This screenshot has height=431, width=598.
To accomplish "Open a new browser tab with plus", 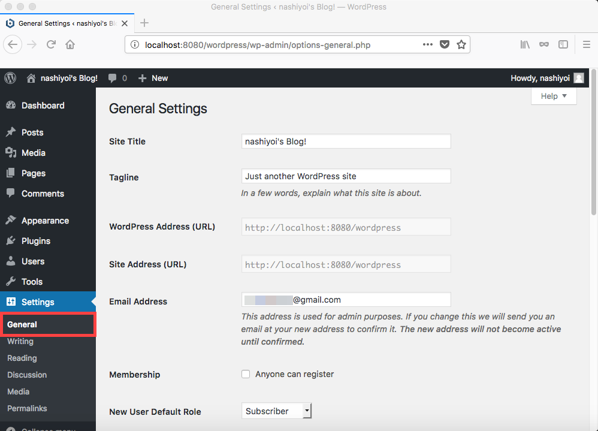I will pyautogui.click(x=144, y=23).
